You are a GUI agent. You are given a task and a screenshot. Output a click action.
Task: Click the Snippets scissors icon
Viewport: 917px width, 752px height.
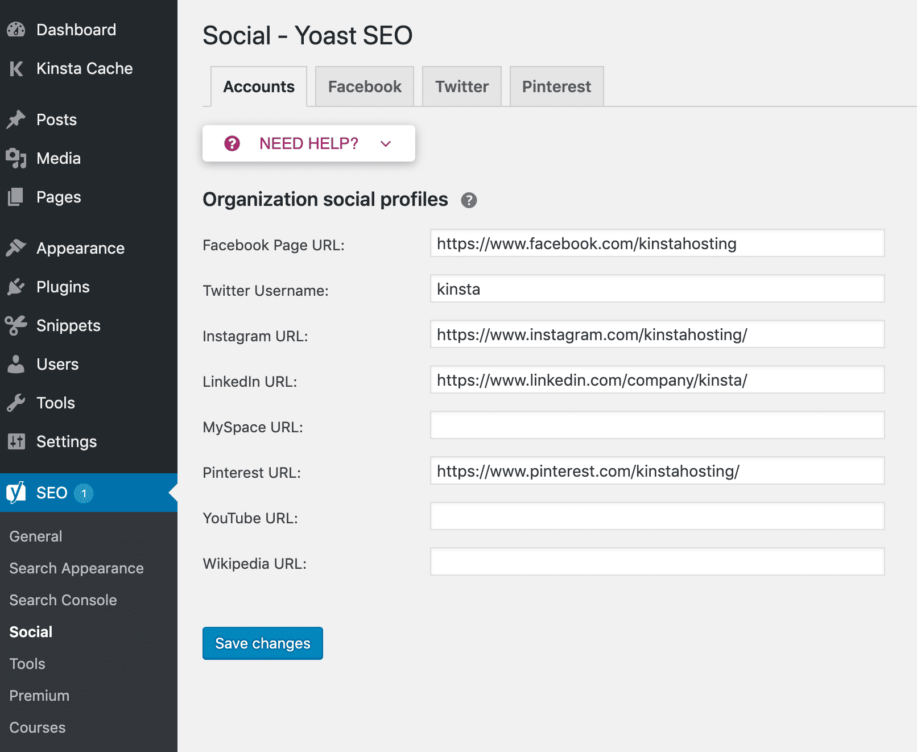[x=16, y=325]
